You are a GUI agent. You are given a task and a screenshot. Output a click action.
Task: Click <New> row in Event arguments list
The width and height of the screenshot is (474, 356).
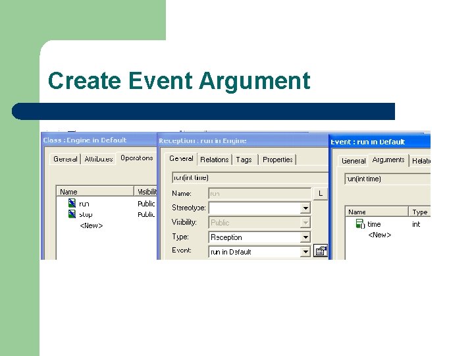tap(380, 235)
